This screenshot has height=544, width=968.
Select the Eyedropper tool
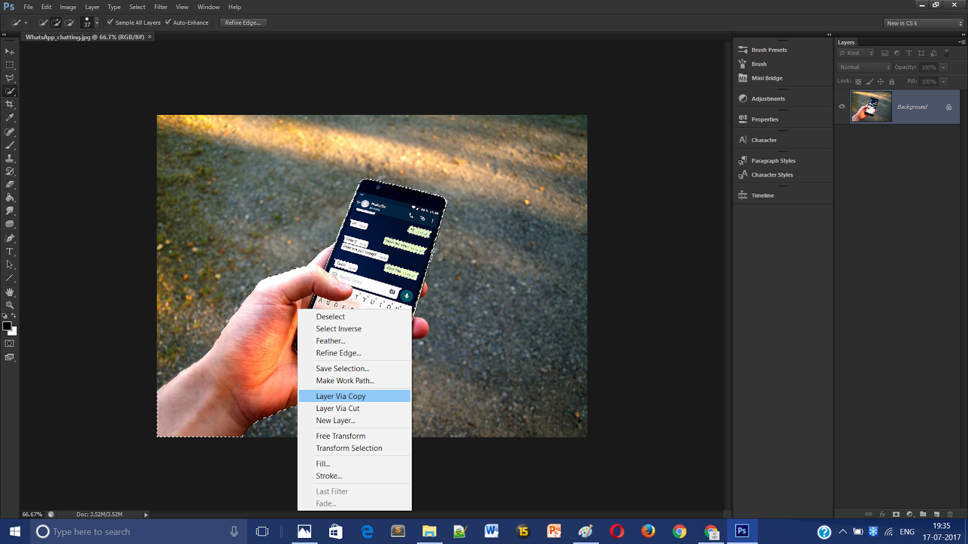[x=10, y=118]
